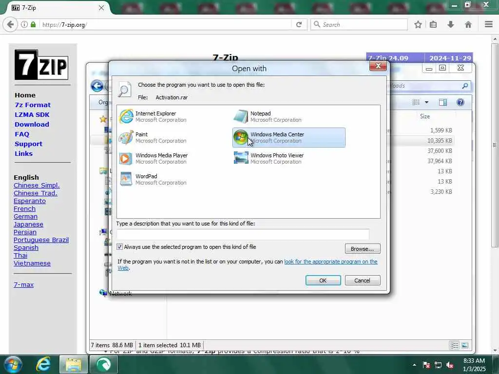499x374 pixels.
Task: Click green padlock security icon
Action: pos(33,24)
